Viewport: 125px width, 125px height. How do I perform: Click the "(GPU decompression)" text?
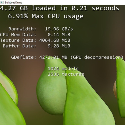click(97, 57)
